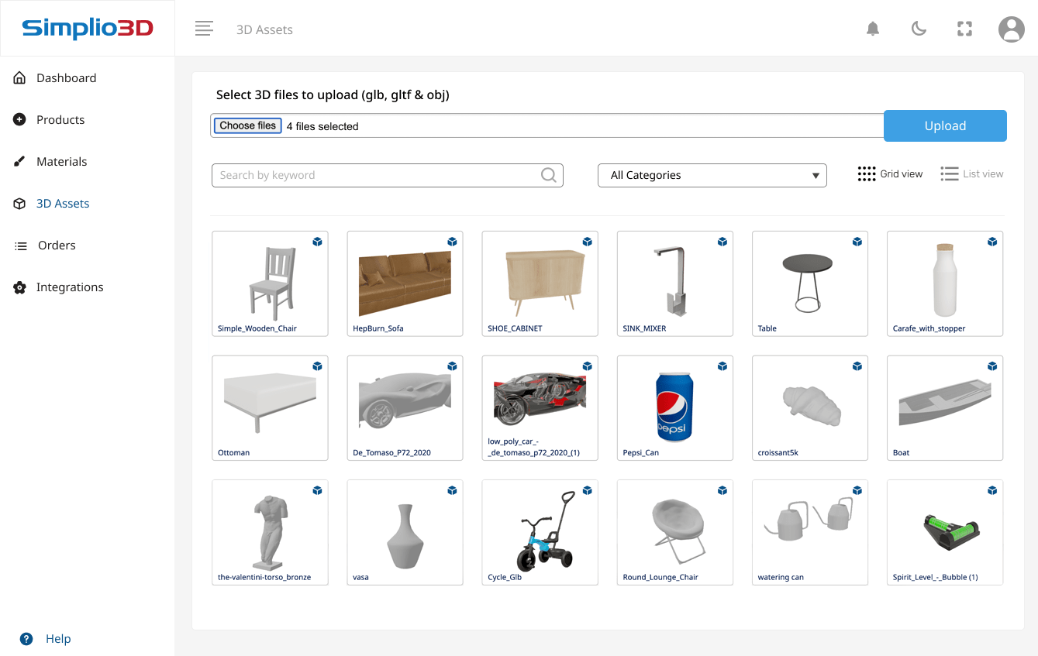This screenshot has width=1038, height=656.
Task: Click the 3D Assets page title
Action: tap(264, 29)
